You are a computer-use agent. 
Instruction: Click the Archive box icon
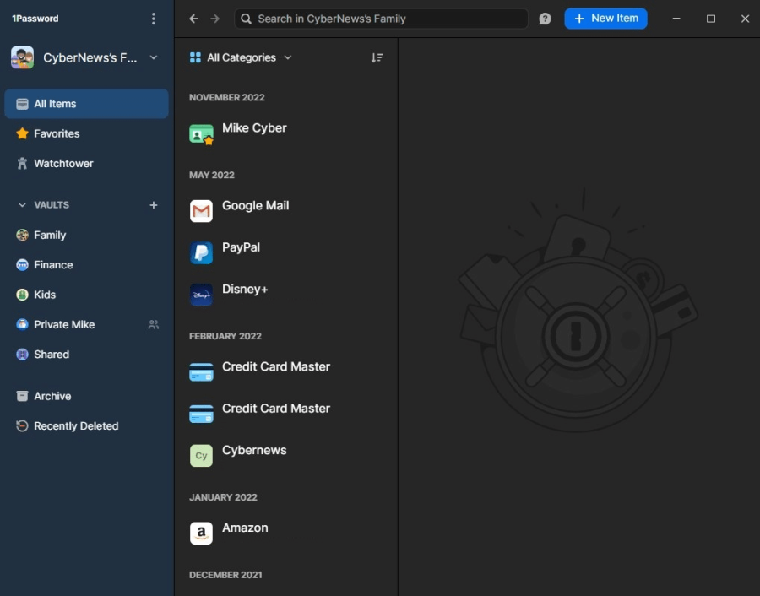22,396
